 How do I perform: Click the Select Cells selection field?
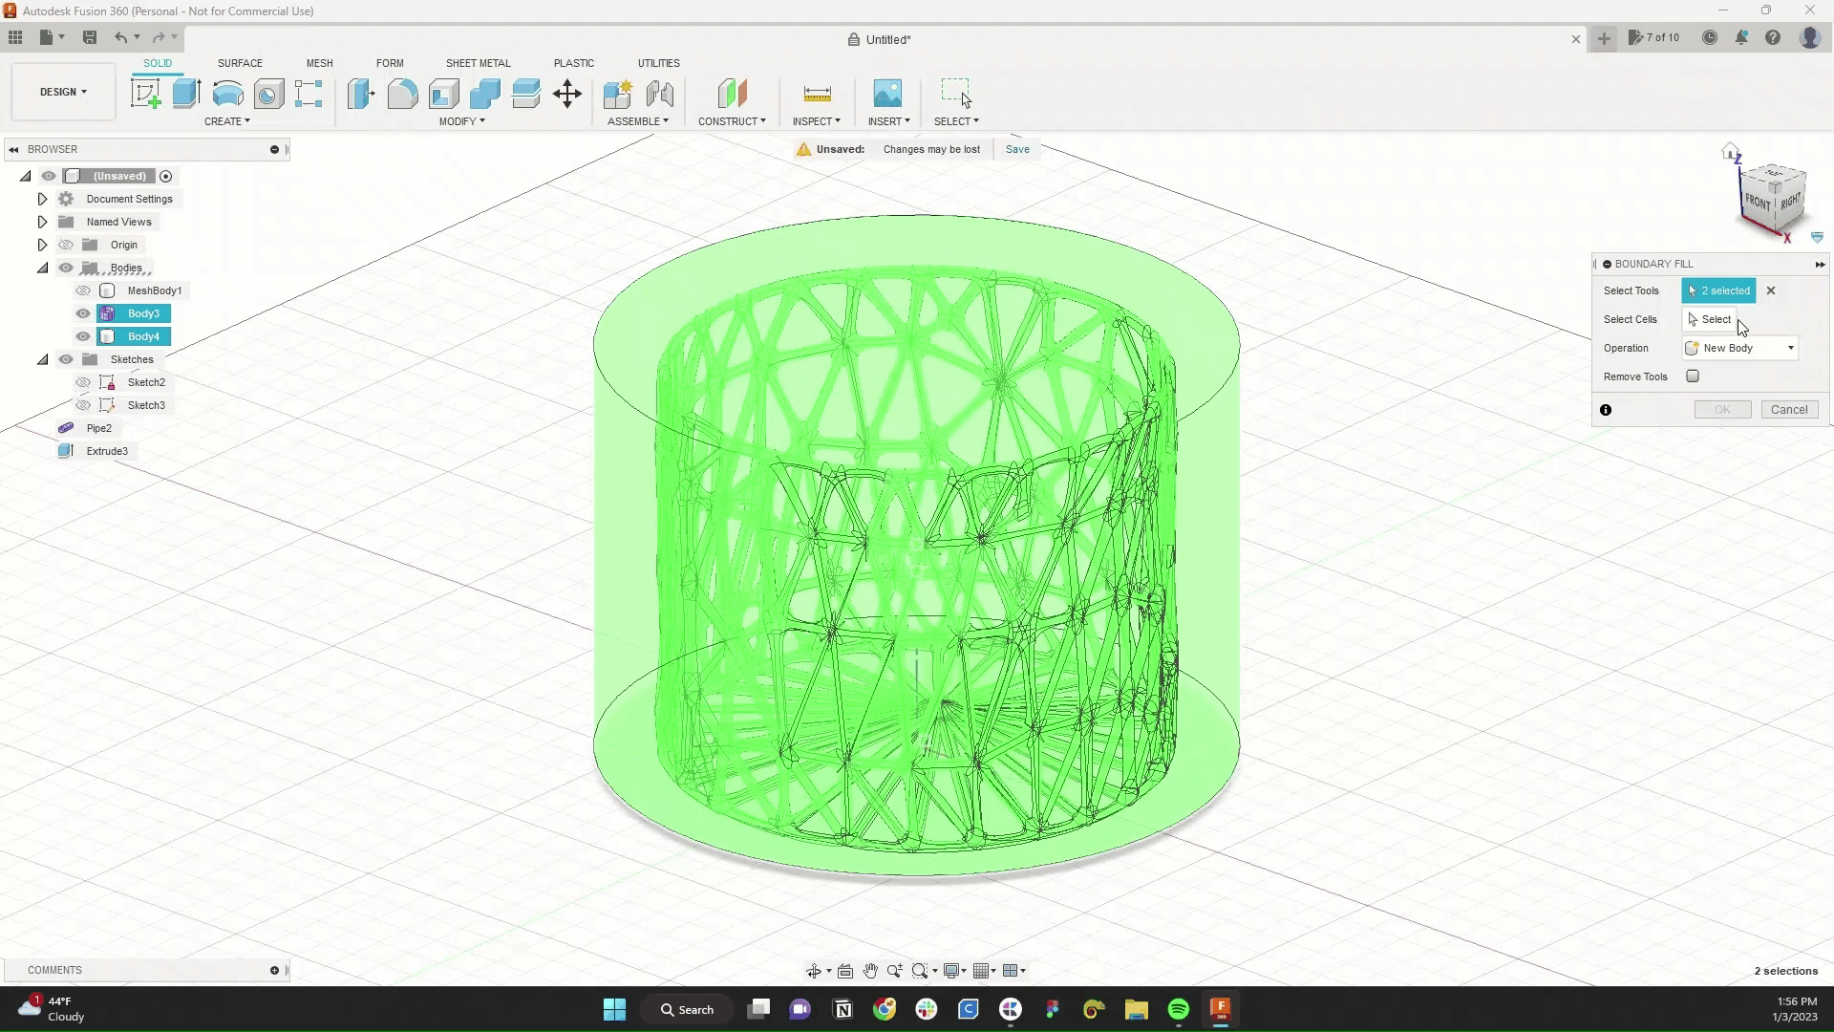tap(1717, 319)
